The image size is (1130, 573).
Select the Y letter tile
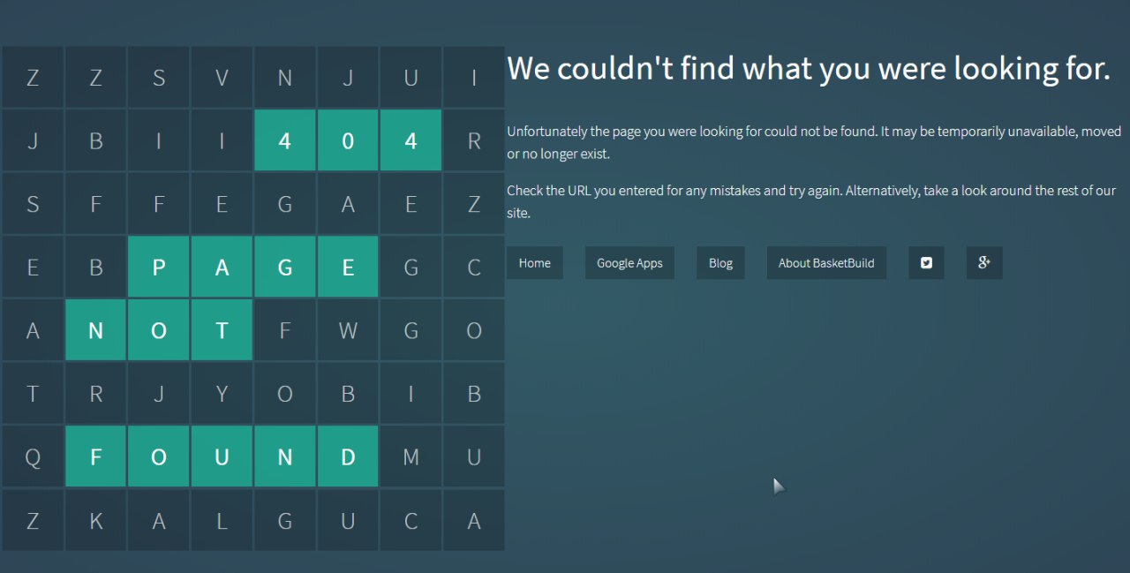coord(222,394)
